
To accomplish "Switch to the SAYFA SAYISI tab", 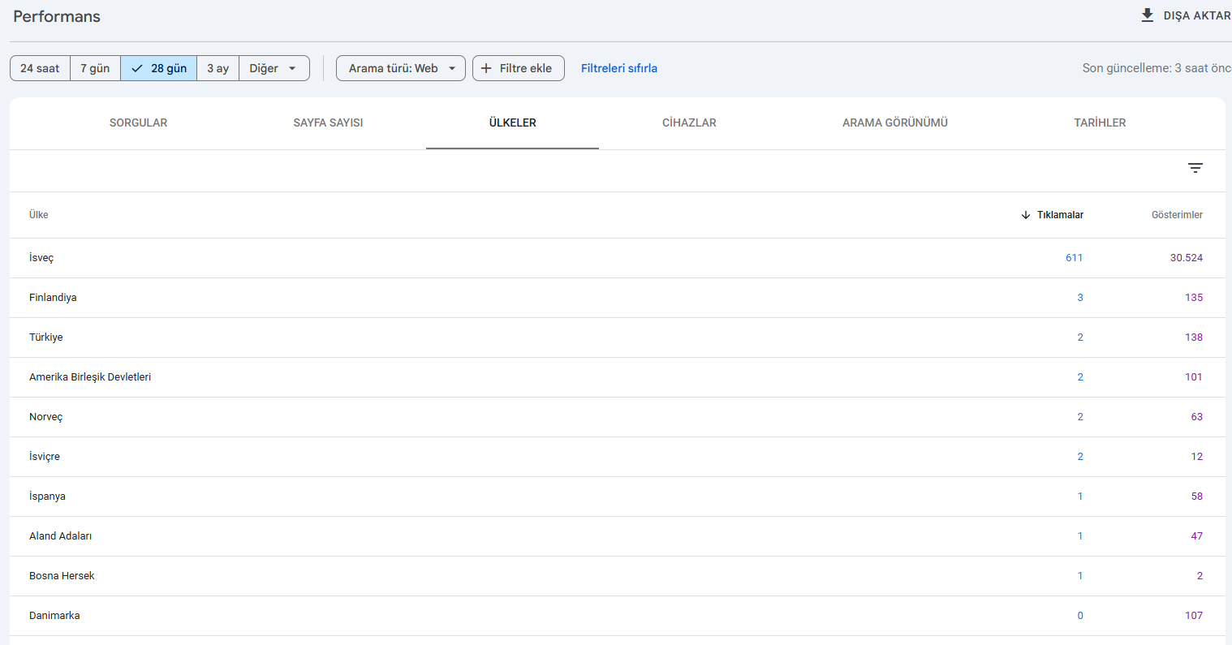I will pyautogui.click(x=328, y=123).
